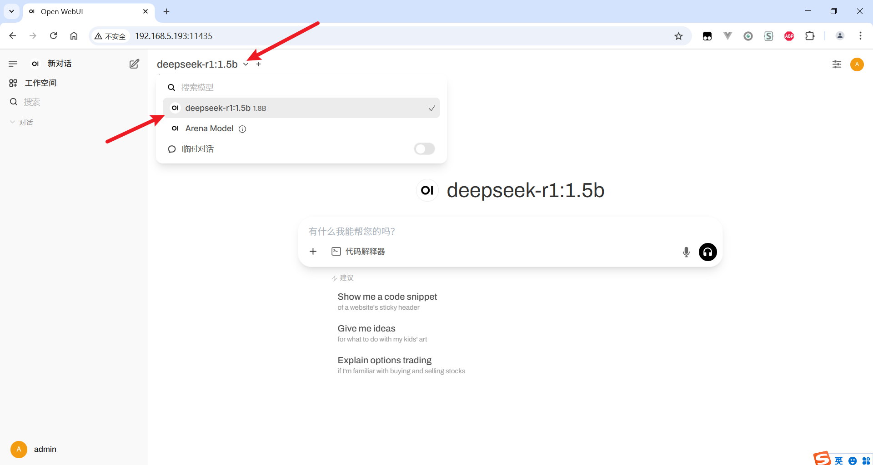Choose the 'Show me a code snippet' suggestion
The height and width of the screenshot is (465, 873).
[387, 302]
